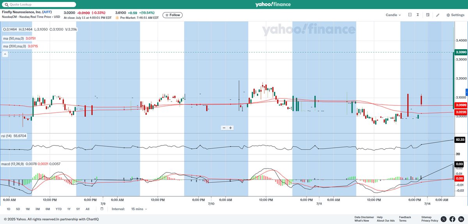Click the Firefly Neuroscience, Inc. (AIFF) title
The width and height of the screenshot is (468, 224).
click(27, 12)
